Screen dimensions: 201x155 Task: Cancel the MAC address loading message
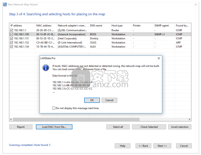coord(109,100)
